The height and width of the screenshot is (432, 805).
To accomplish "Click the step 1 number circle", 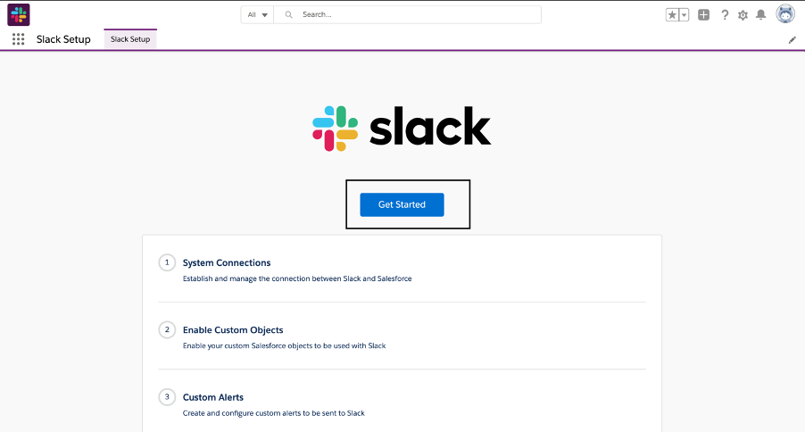I will tap(167, 262).
